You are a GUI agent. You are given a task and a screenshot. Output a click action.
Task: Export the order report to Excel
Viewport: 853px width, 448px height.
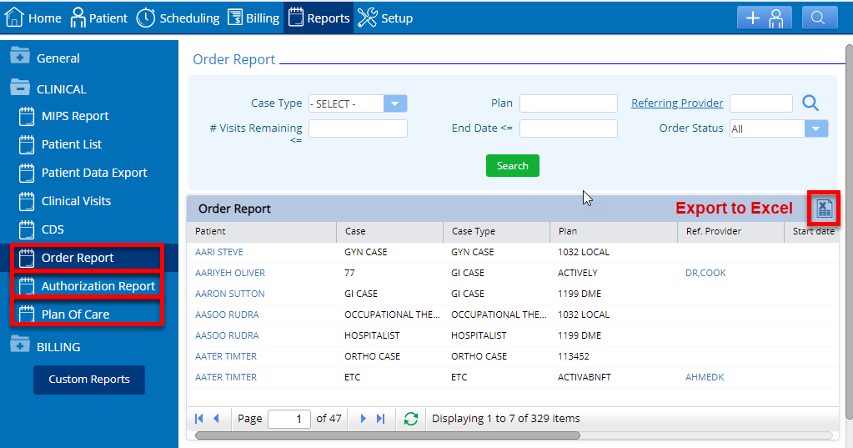(824, 209)
